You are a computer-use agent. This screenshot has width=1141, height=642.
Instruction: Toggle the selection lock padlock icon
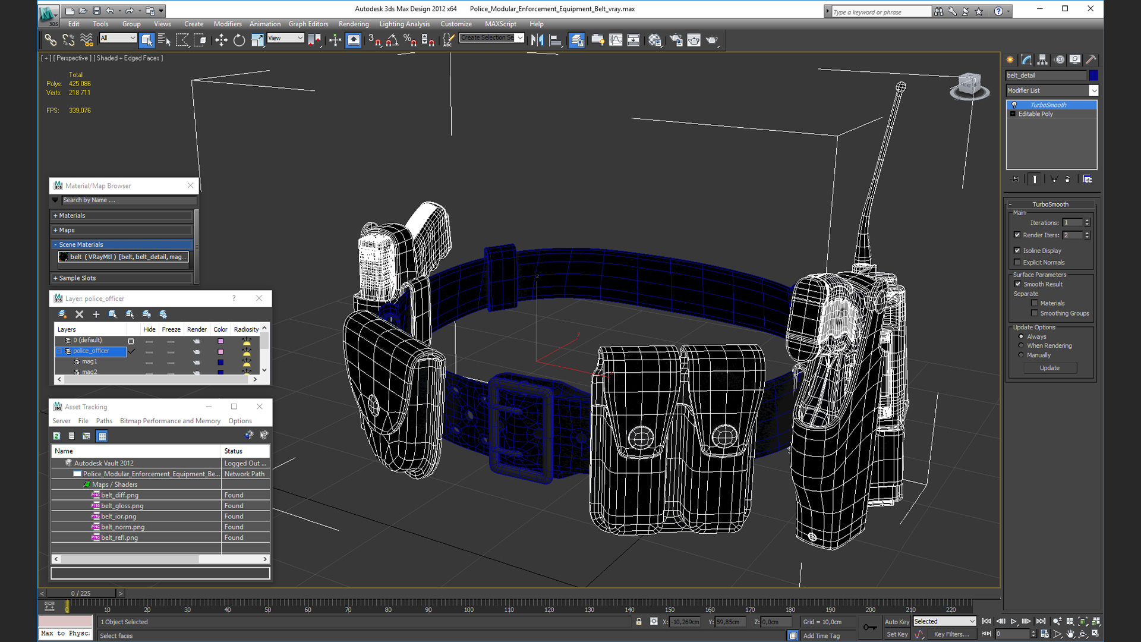click(x=639, y=622)
